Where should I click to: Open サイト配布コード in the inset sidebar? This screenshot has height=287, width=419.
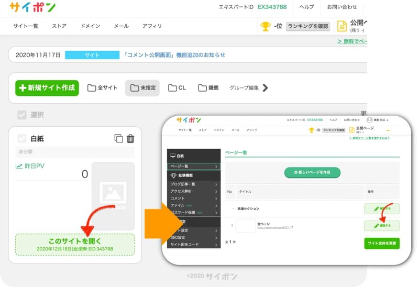[x=194, y=245]
